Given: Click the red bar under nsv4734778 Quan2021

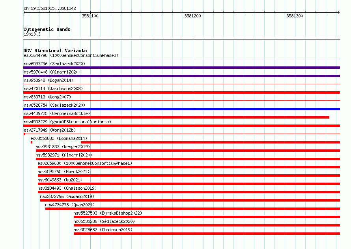Looking at the screenshot, I should [x=192, y=209].
